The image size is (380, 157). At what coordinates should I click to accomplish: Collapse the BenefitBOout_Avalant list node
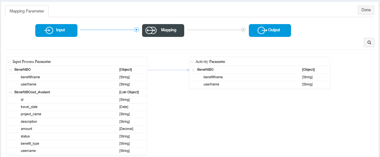(x=11, y=92)
